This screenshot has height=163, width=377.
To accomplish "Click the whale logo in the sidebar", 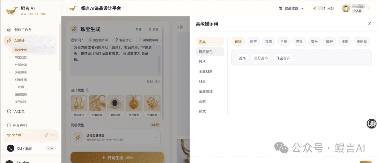I will (12, 10).
